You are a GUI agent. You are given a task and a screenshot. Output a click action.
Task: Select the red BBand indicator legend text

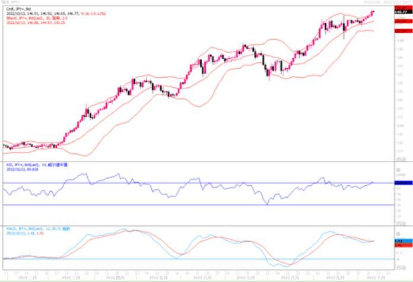(x=37, y=18)
